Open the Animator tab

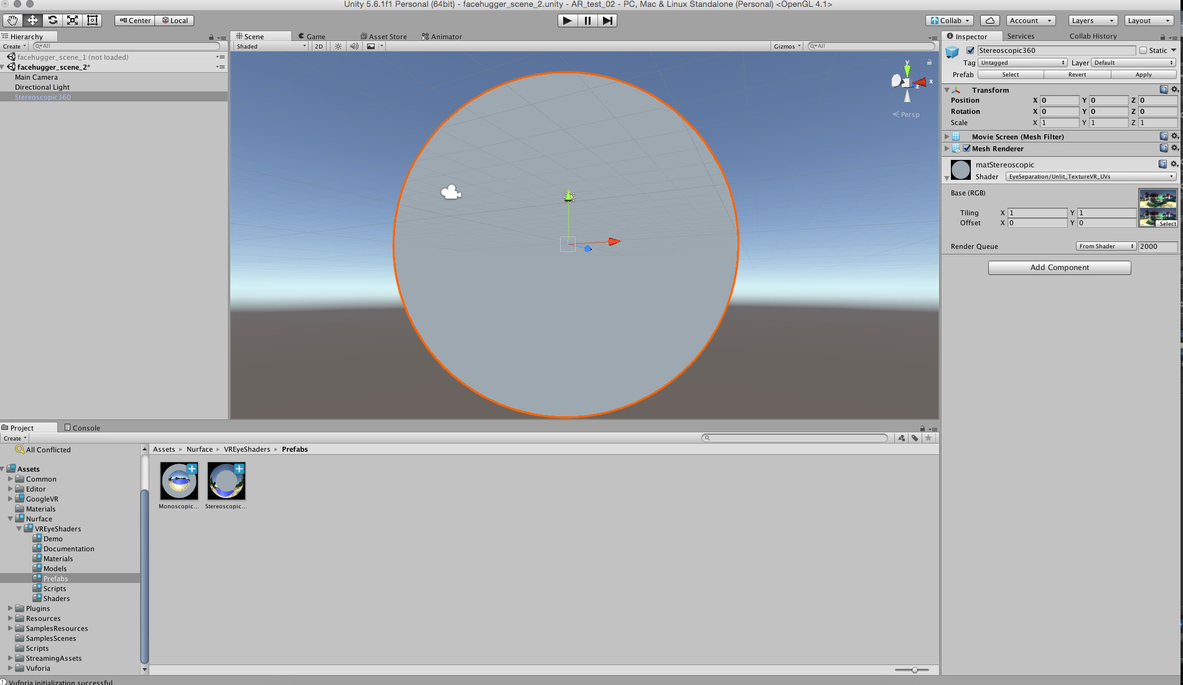click(x=442, y=37)
